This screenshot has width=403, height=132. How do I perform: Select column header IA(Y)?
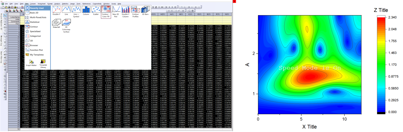172,14
